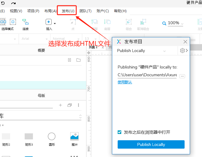Click the 组合 group icon
The height and width of the screenshot is (157, 202).
pyautogui.click(x=129, y=22)
